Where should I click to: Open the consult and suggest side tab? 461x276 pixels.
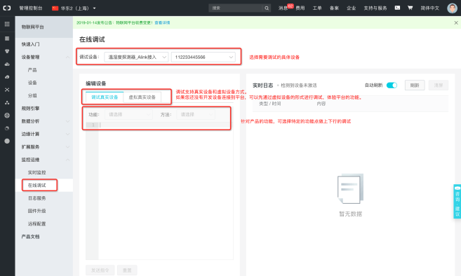(x=457, y=201)
